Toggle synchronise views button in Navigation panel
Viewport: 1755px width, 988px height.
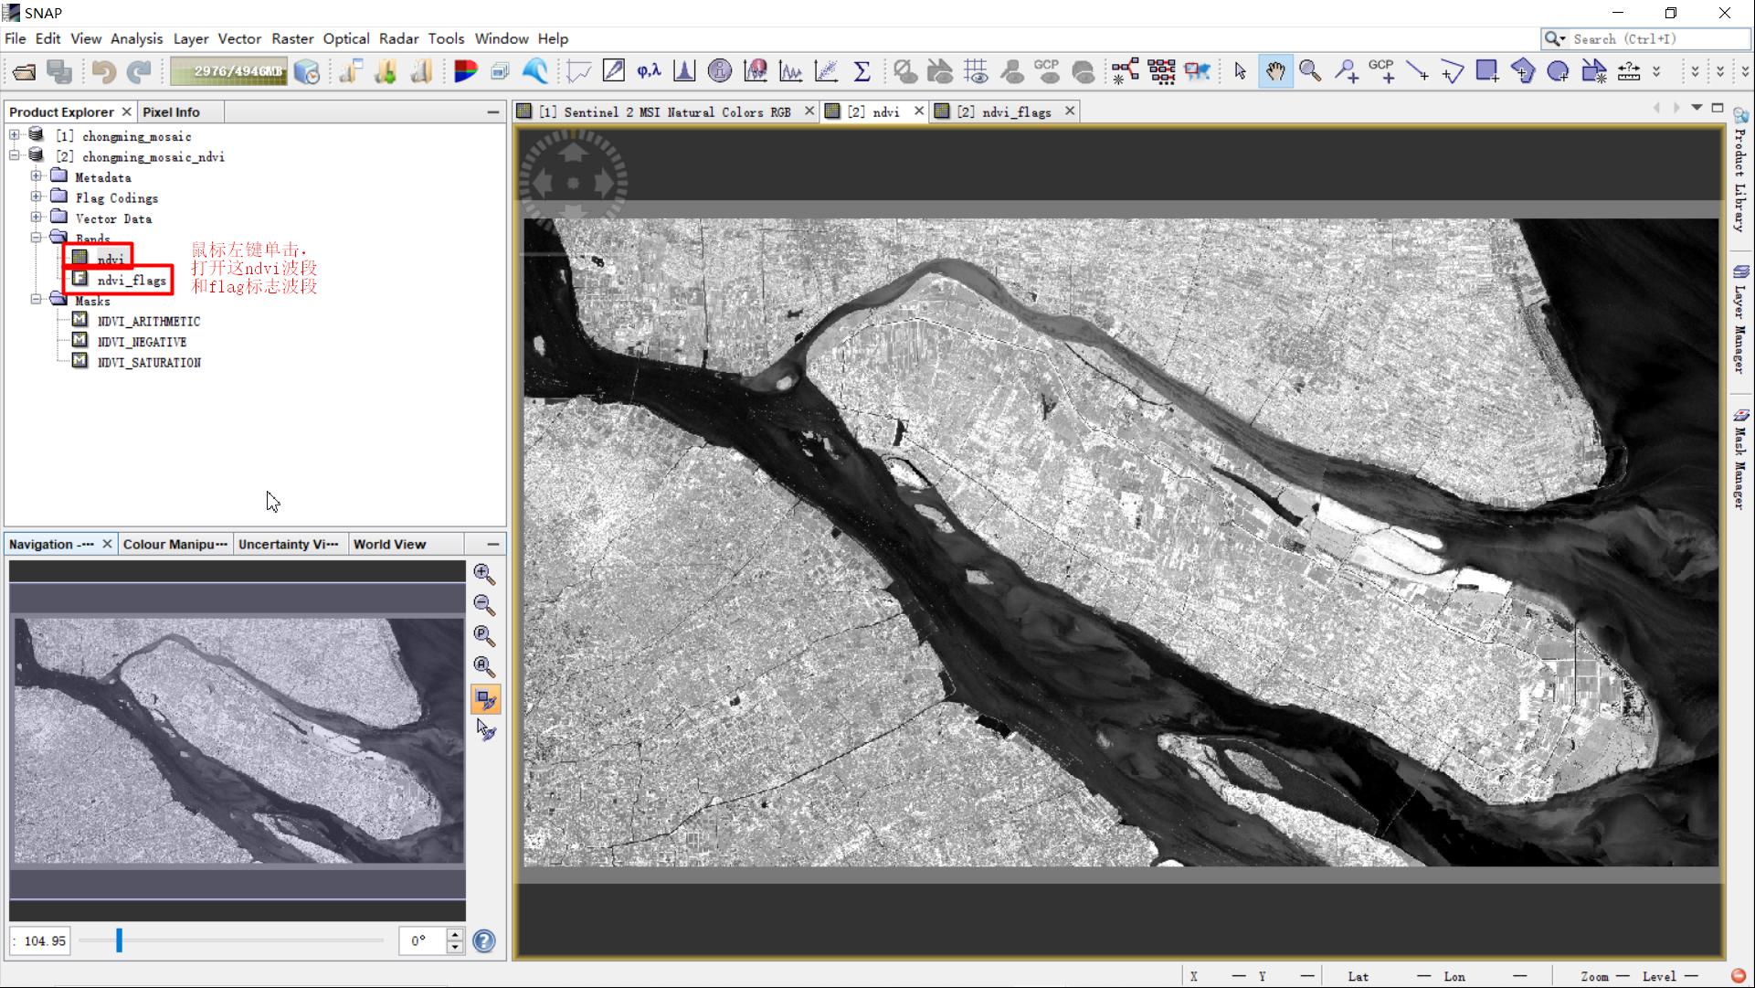pyautogui.click(x=485, y=699)
